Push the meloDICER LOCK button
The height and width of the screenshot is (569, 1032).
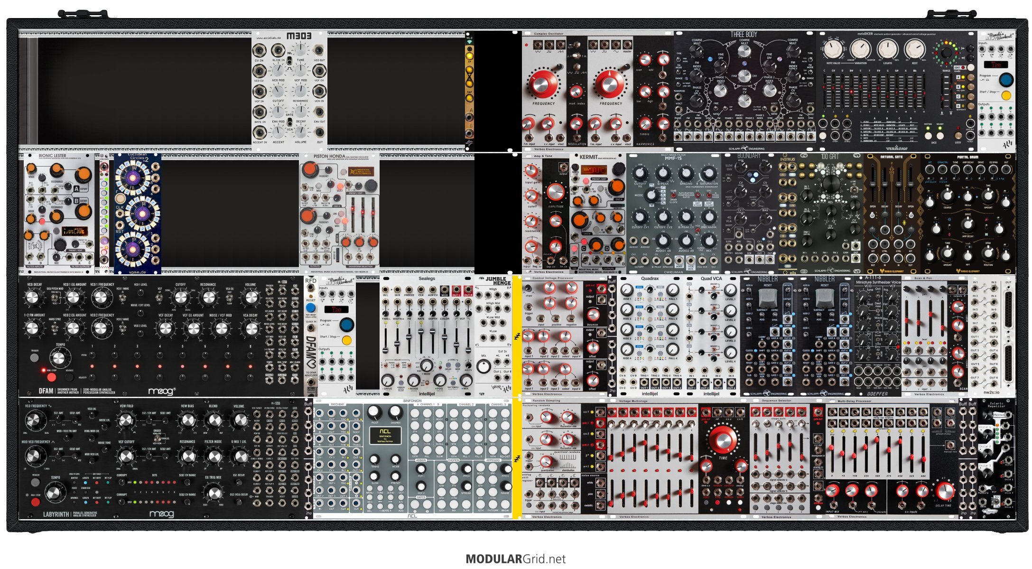pos(958,135)
